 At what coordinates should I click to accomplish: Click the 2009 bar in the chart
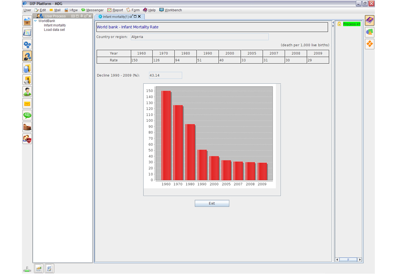coord(262,171)
